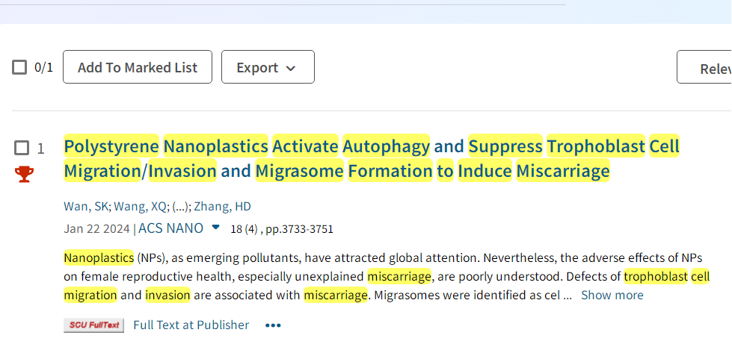Viewport: 732px width, 353px height.
Task: Open author Wang, XQ profile
Action: tap(141, 206)
